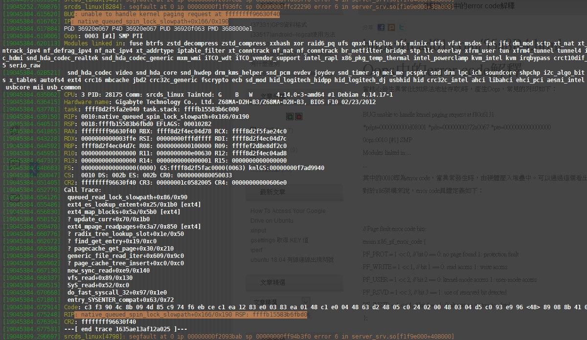Click the 最新文章 sidebar heading
This screenshot has width=587, height=340.
272,192
